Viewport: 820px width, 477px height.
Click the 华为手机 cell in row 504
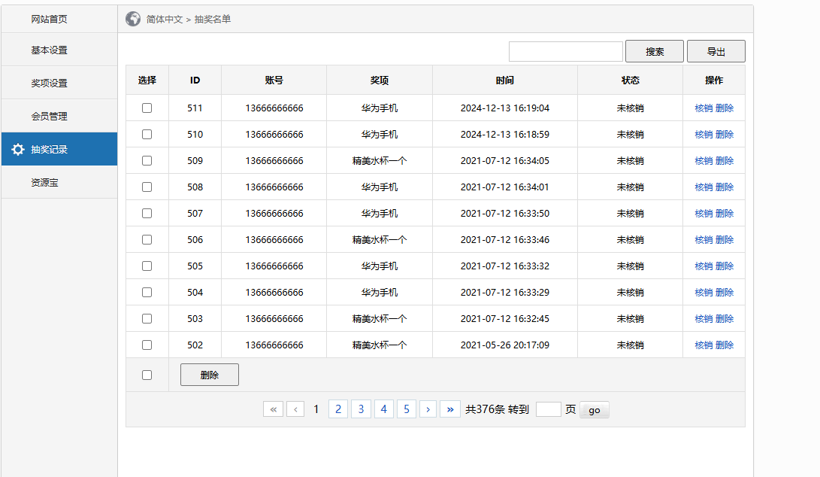(x=380, y=292)
